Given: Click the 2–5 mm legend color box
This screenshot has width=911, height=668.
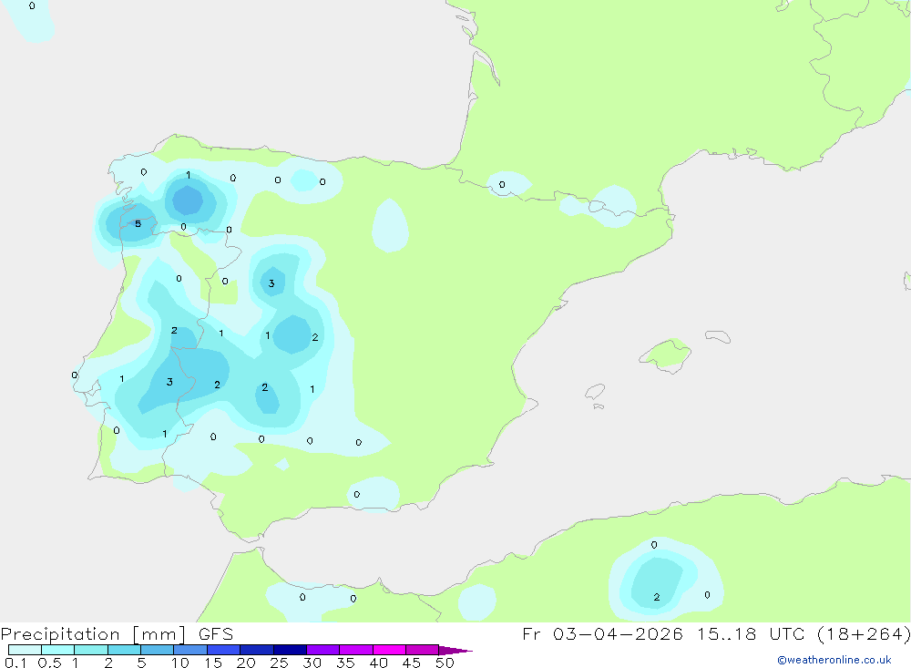Looking at the screenshot, I should (124, 650).
